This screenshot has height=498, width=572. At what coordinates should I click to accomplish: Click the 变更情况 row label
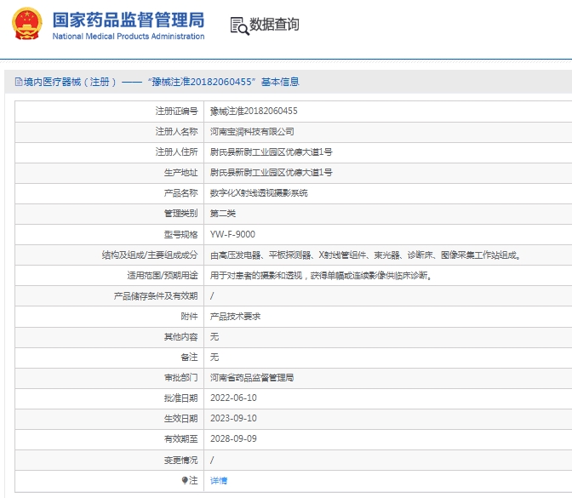pyautogui.click(x=181, y=460)
